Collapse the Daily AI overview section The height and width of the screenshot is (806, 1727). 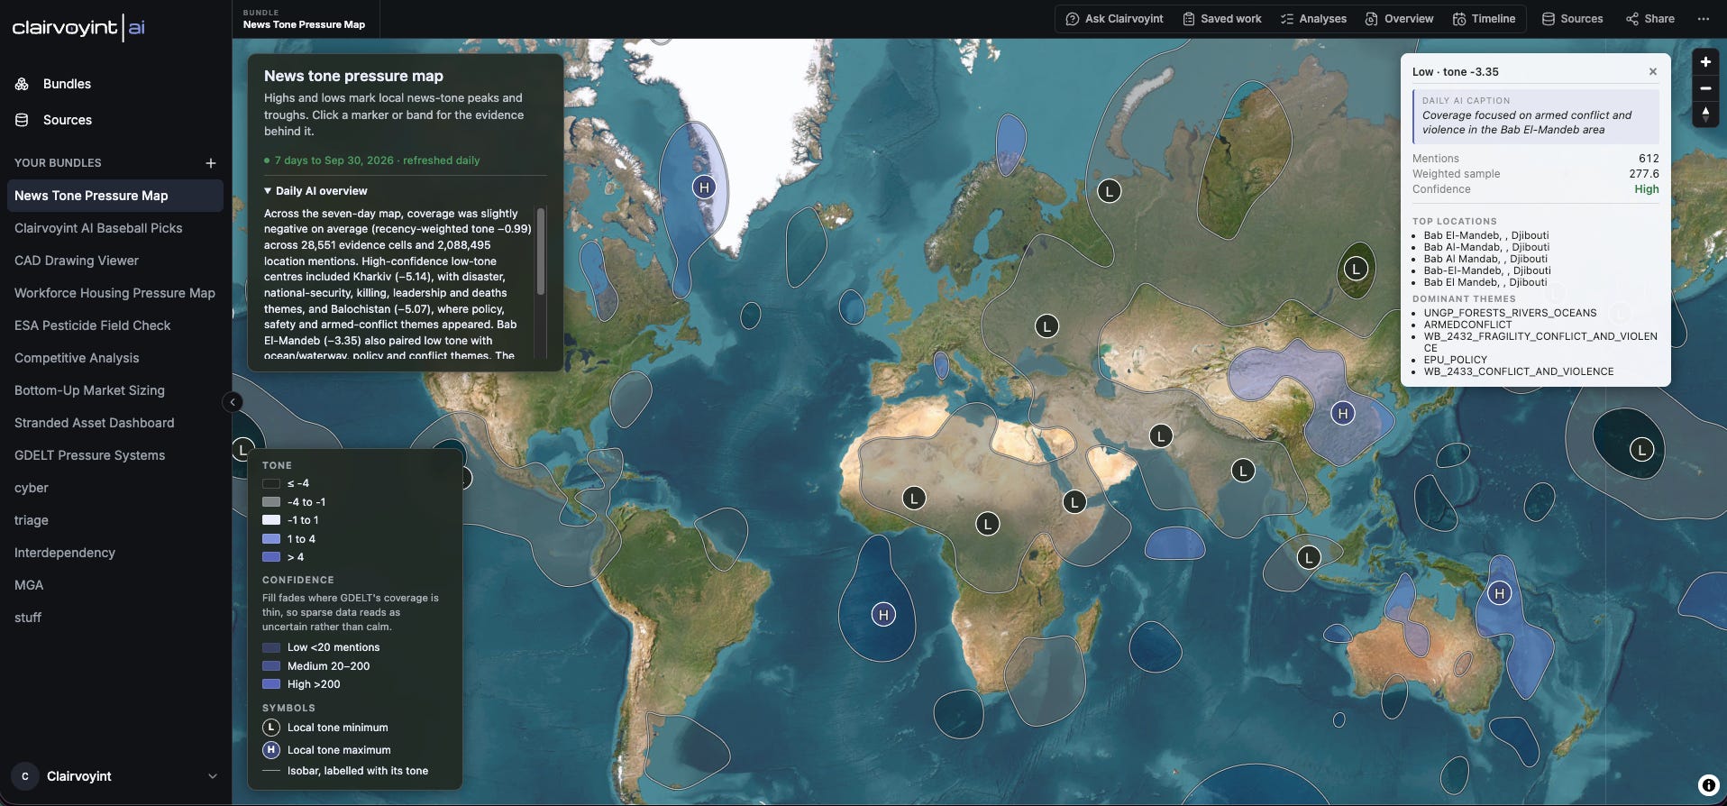315,191
